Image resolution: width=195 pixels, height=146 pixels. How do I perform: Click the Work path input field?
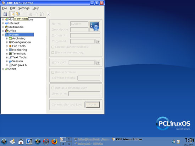[x=82, y=62]
